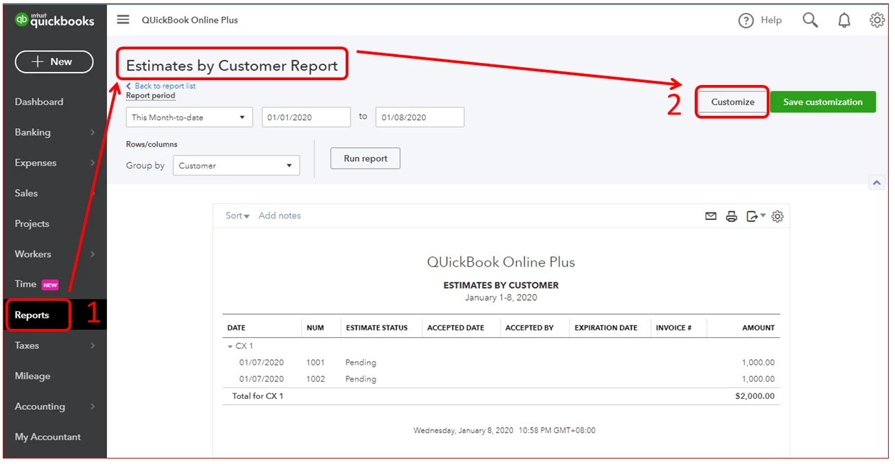This screenshot has height=464, width=895.
Task: Click the ESTIMATE STATUS column header
Action: click(377, 328)
